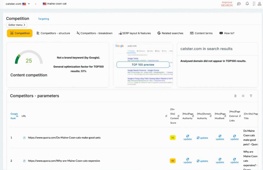Update Page Authority for rank 1 row
The width and height of the screenshot is (263, 170).
pyautogui.click(x=187, y=138)
